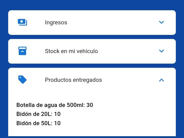Expand Ingresos using its down chevron
184x138 pixels.
tap(161, 22)
